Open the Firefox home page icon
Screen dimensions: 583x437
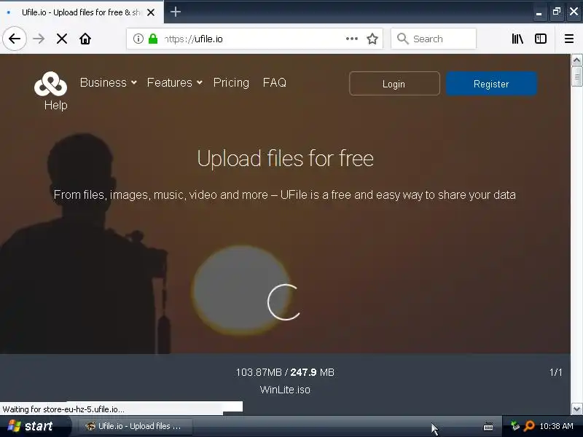[x=85, y=39]
